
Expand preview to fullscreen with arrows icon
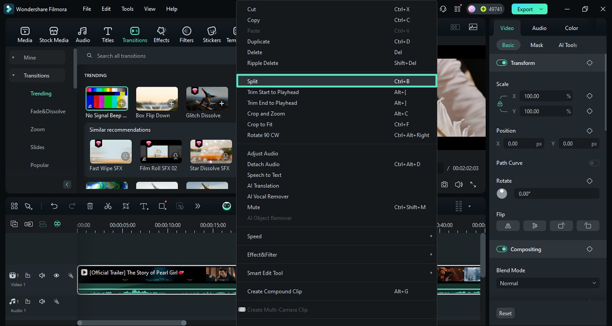coord(473,184)
